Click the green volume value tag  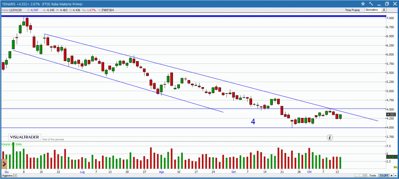pyautogui.click(x=392, y=157)
